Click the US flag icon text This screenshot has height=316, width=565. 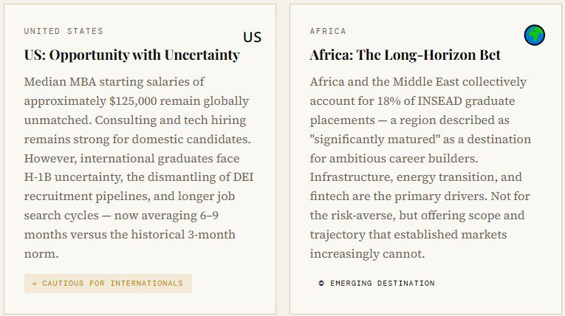[x=253, y=37]
